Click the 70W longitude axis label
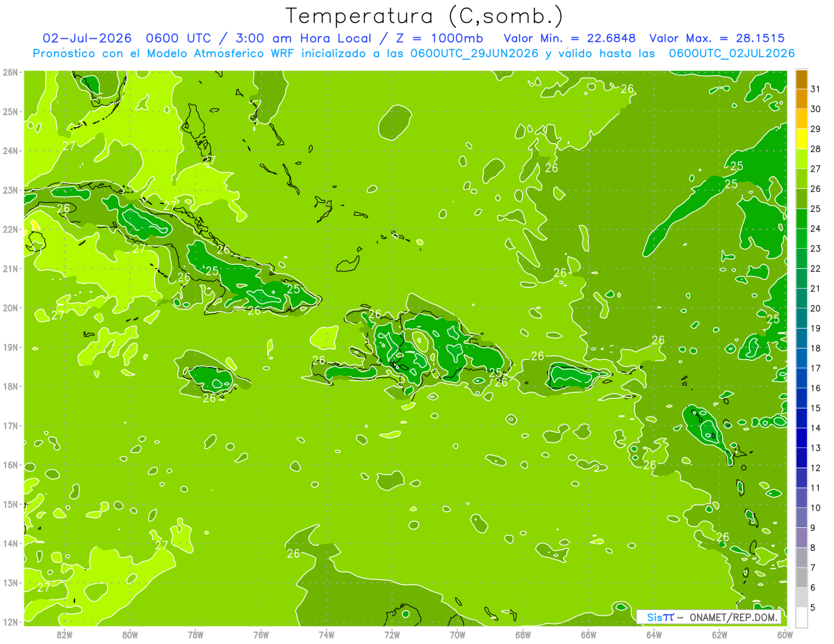 (457, 634)
